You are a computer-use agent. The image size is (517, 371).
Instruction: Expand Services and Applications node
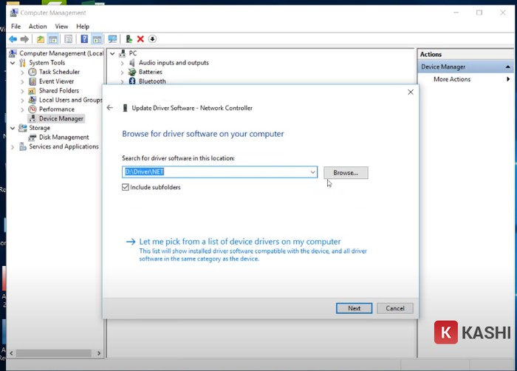click(13, 147)
